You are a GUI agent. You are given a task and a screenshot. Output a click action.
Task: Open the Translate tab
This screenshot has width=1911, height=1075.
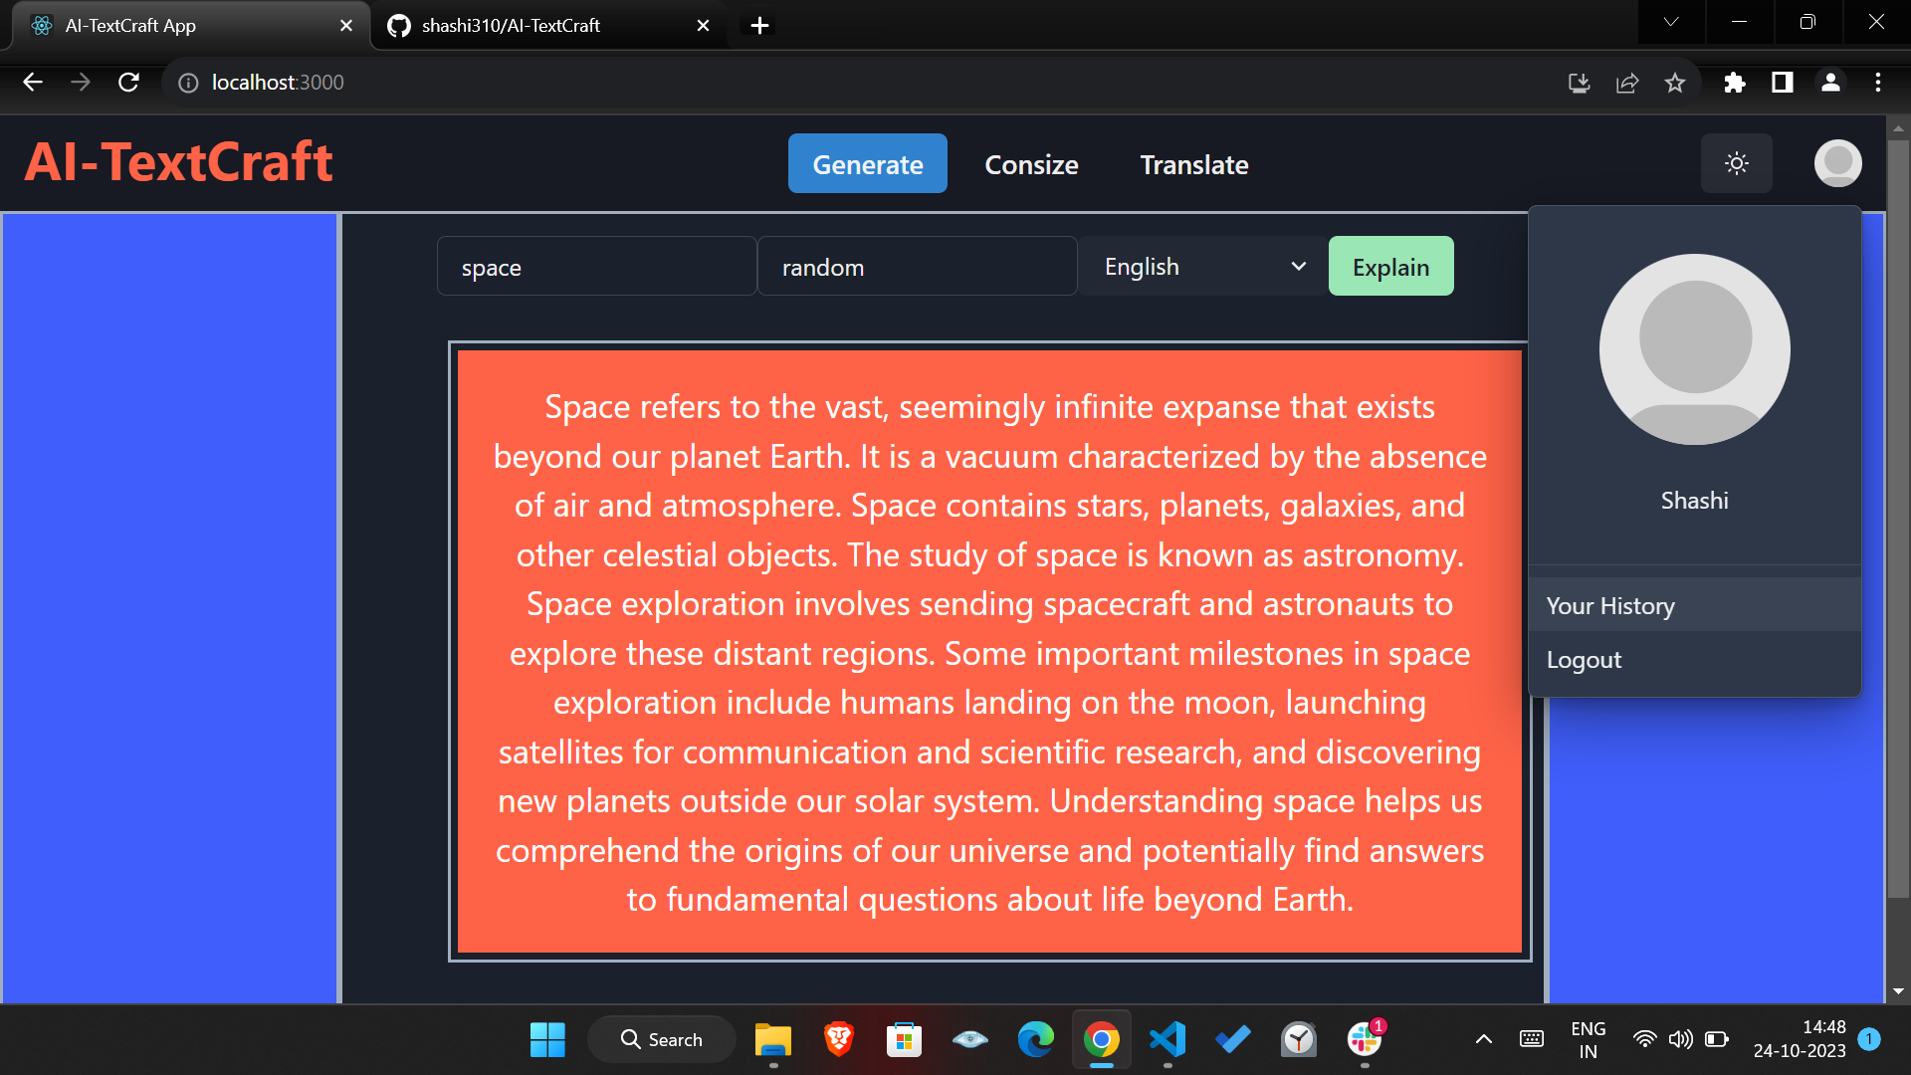pos(1193,164)
